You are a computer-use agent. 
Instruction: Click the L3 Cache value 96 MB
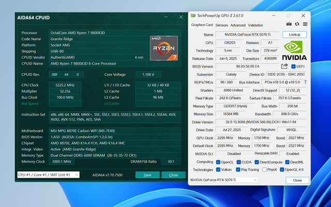tap(158, 98)
